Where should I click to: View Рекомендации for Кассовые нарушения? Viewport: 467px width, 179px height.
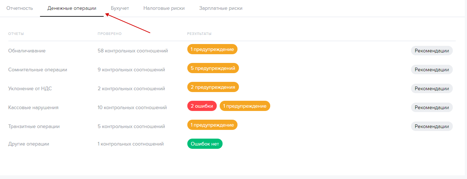(432, 107)
